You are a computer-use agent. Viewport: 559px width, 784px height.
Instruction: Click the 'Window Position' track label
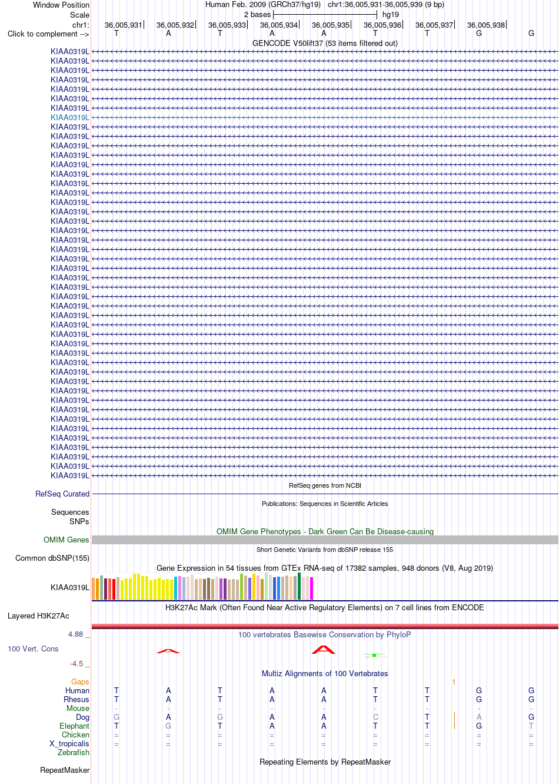(x=61, y=5)
